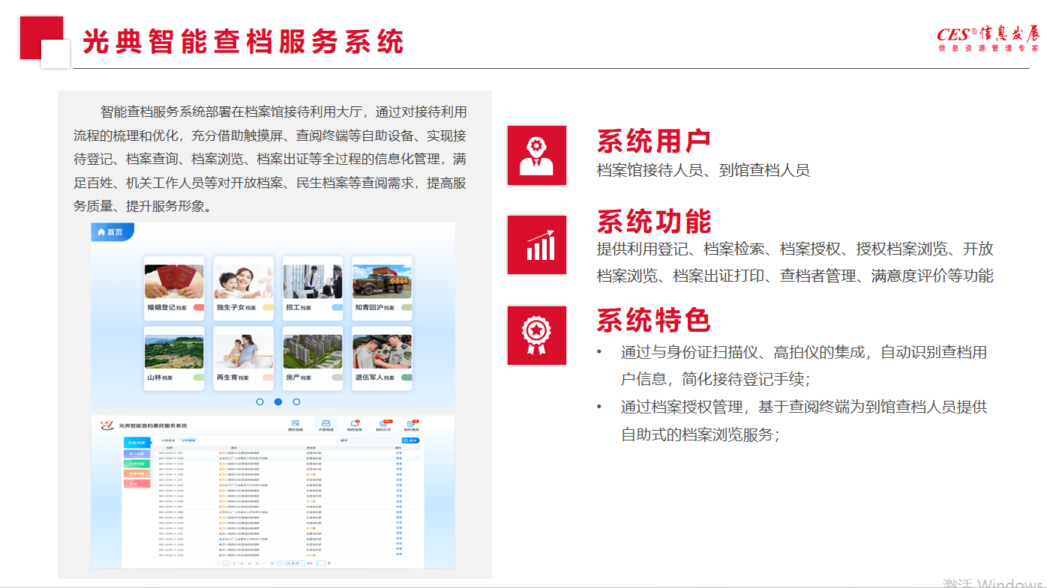The height and width of the screenshot is (588, 1047).
Task: Click the green pill on the 退伍军人 card
Action: [406, 378]
